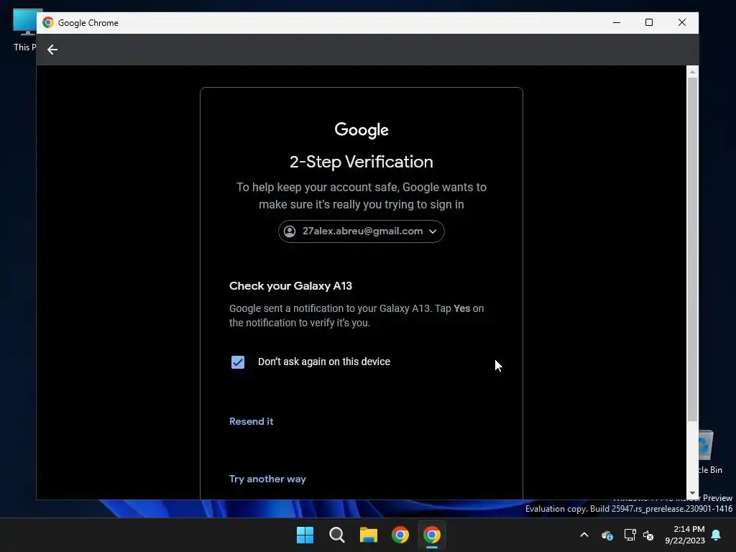Screen dimensions: 736x552
Task: Click Try another way link
Action: pos(267,479)
